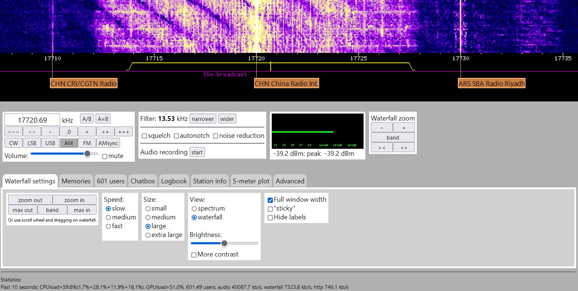Select LSB mode
The image size is (578, 291).
pos(32,143)
